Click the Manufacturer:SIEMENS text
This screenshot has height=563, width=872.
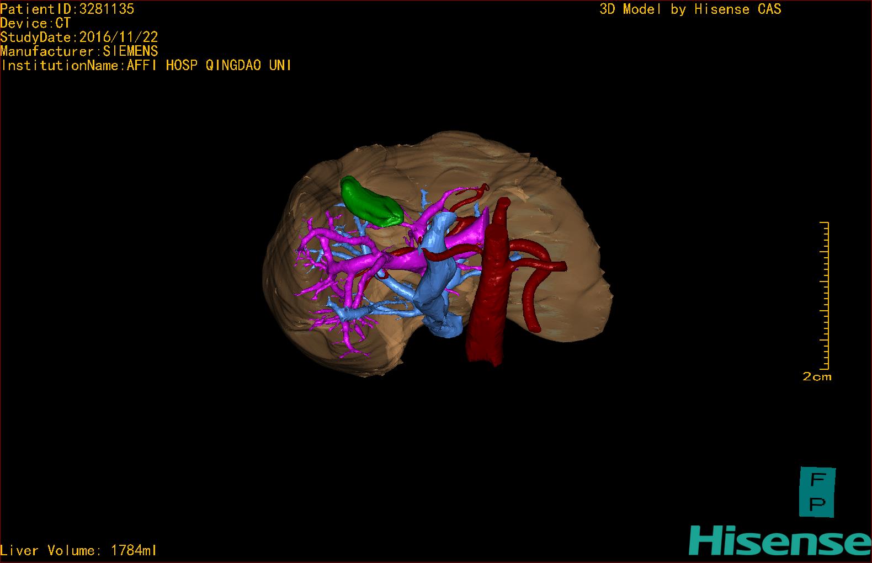tap(79, 51)
